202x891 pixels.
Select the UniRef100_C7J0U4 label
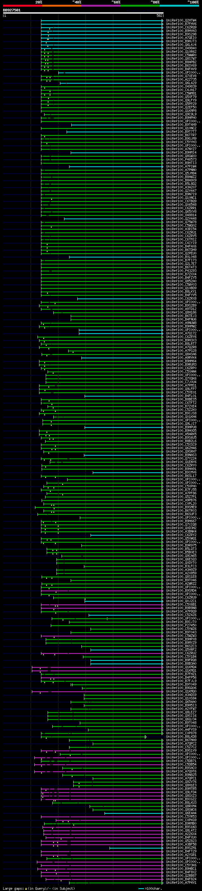click(x=181, y=382)
